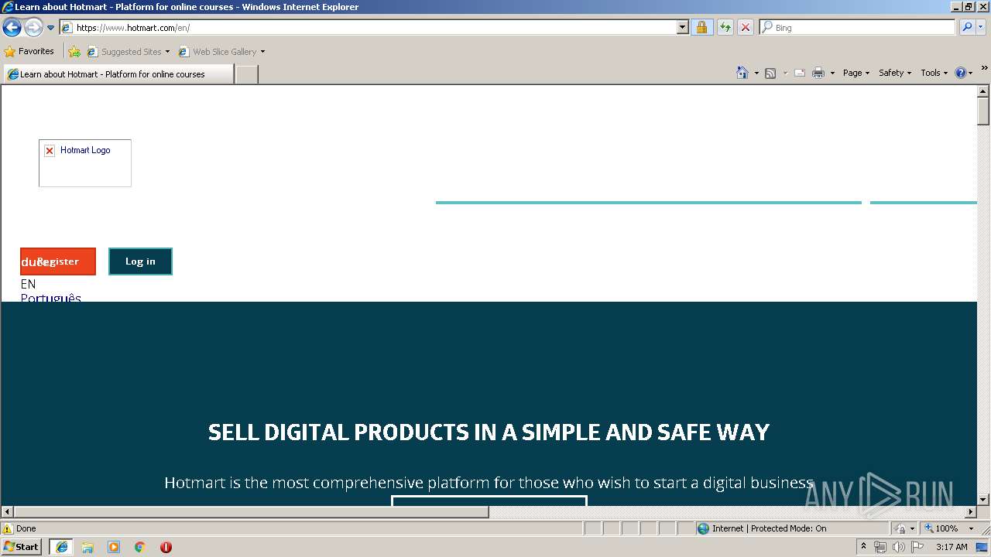The width and height of the screenshot is (991, 557).
Task: Refresh the page with the refresh icon
Action: 725,28
